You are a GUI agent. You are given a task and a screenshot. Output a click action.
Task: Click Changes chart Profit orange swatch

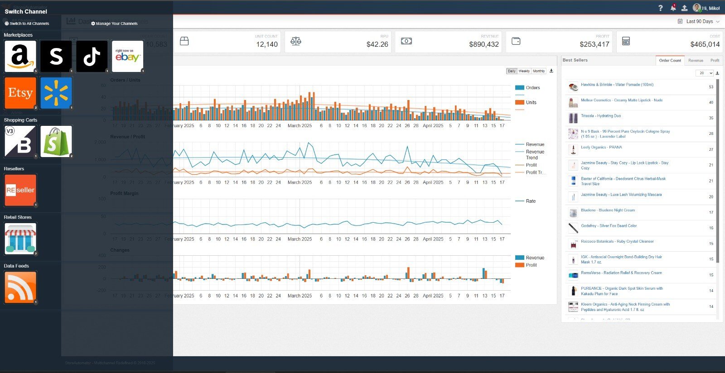pos(519,265)
